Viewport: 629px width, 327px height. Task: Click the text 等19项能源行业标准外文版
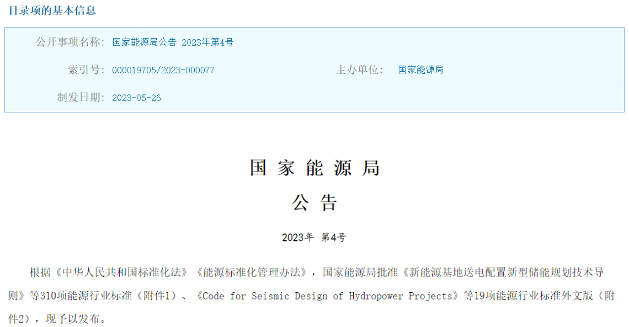[x=529, y=296]
